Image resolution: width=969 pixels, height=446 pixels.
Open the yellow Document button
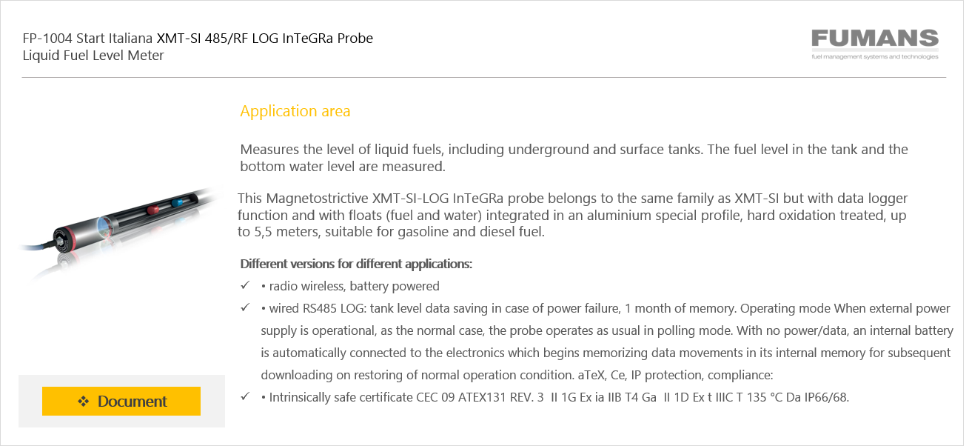click(121, 401)
